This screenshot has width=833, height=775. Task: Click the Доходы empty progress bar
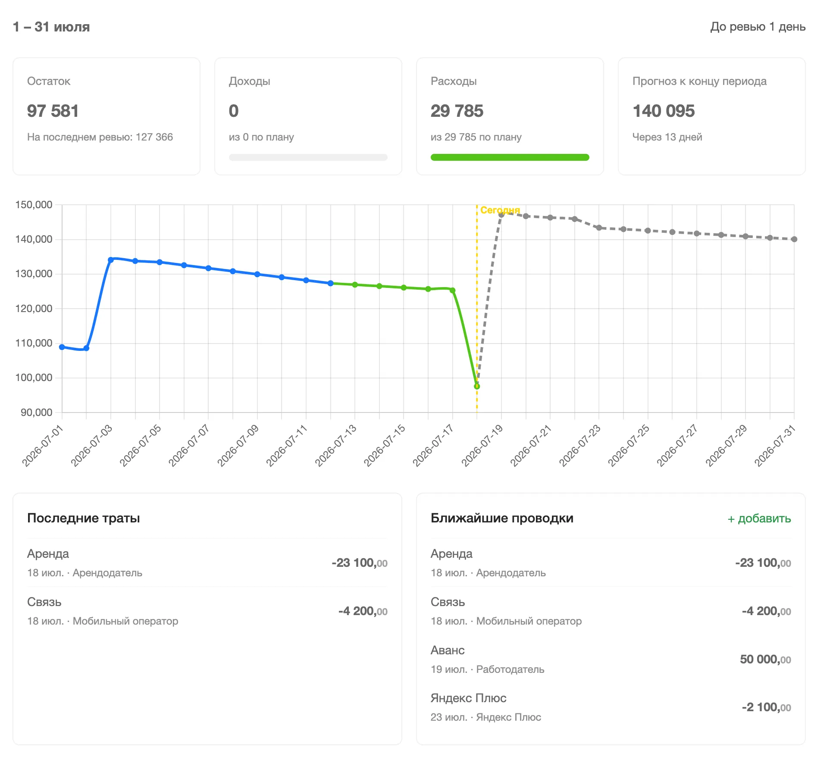[x=308, y=157]
